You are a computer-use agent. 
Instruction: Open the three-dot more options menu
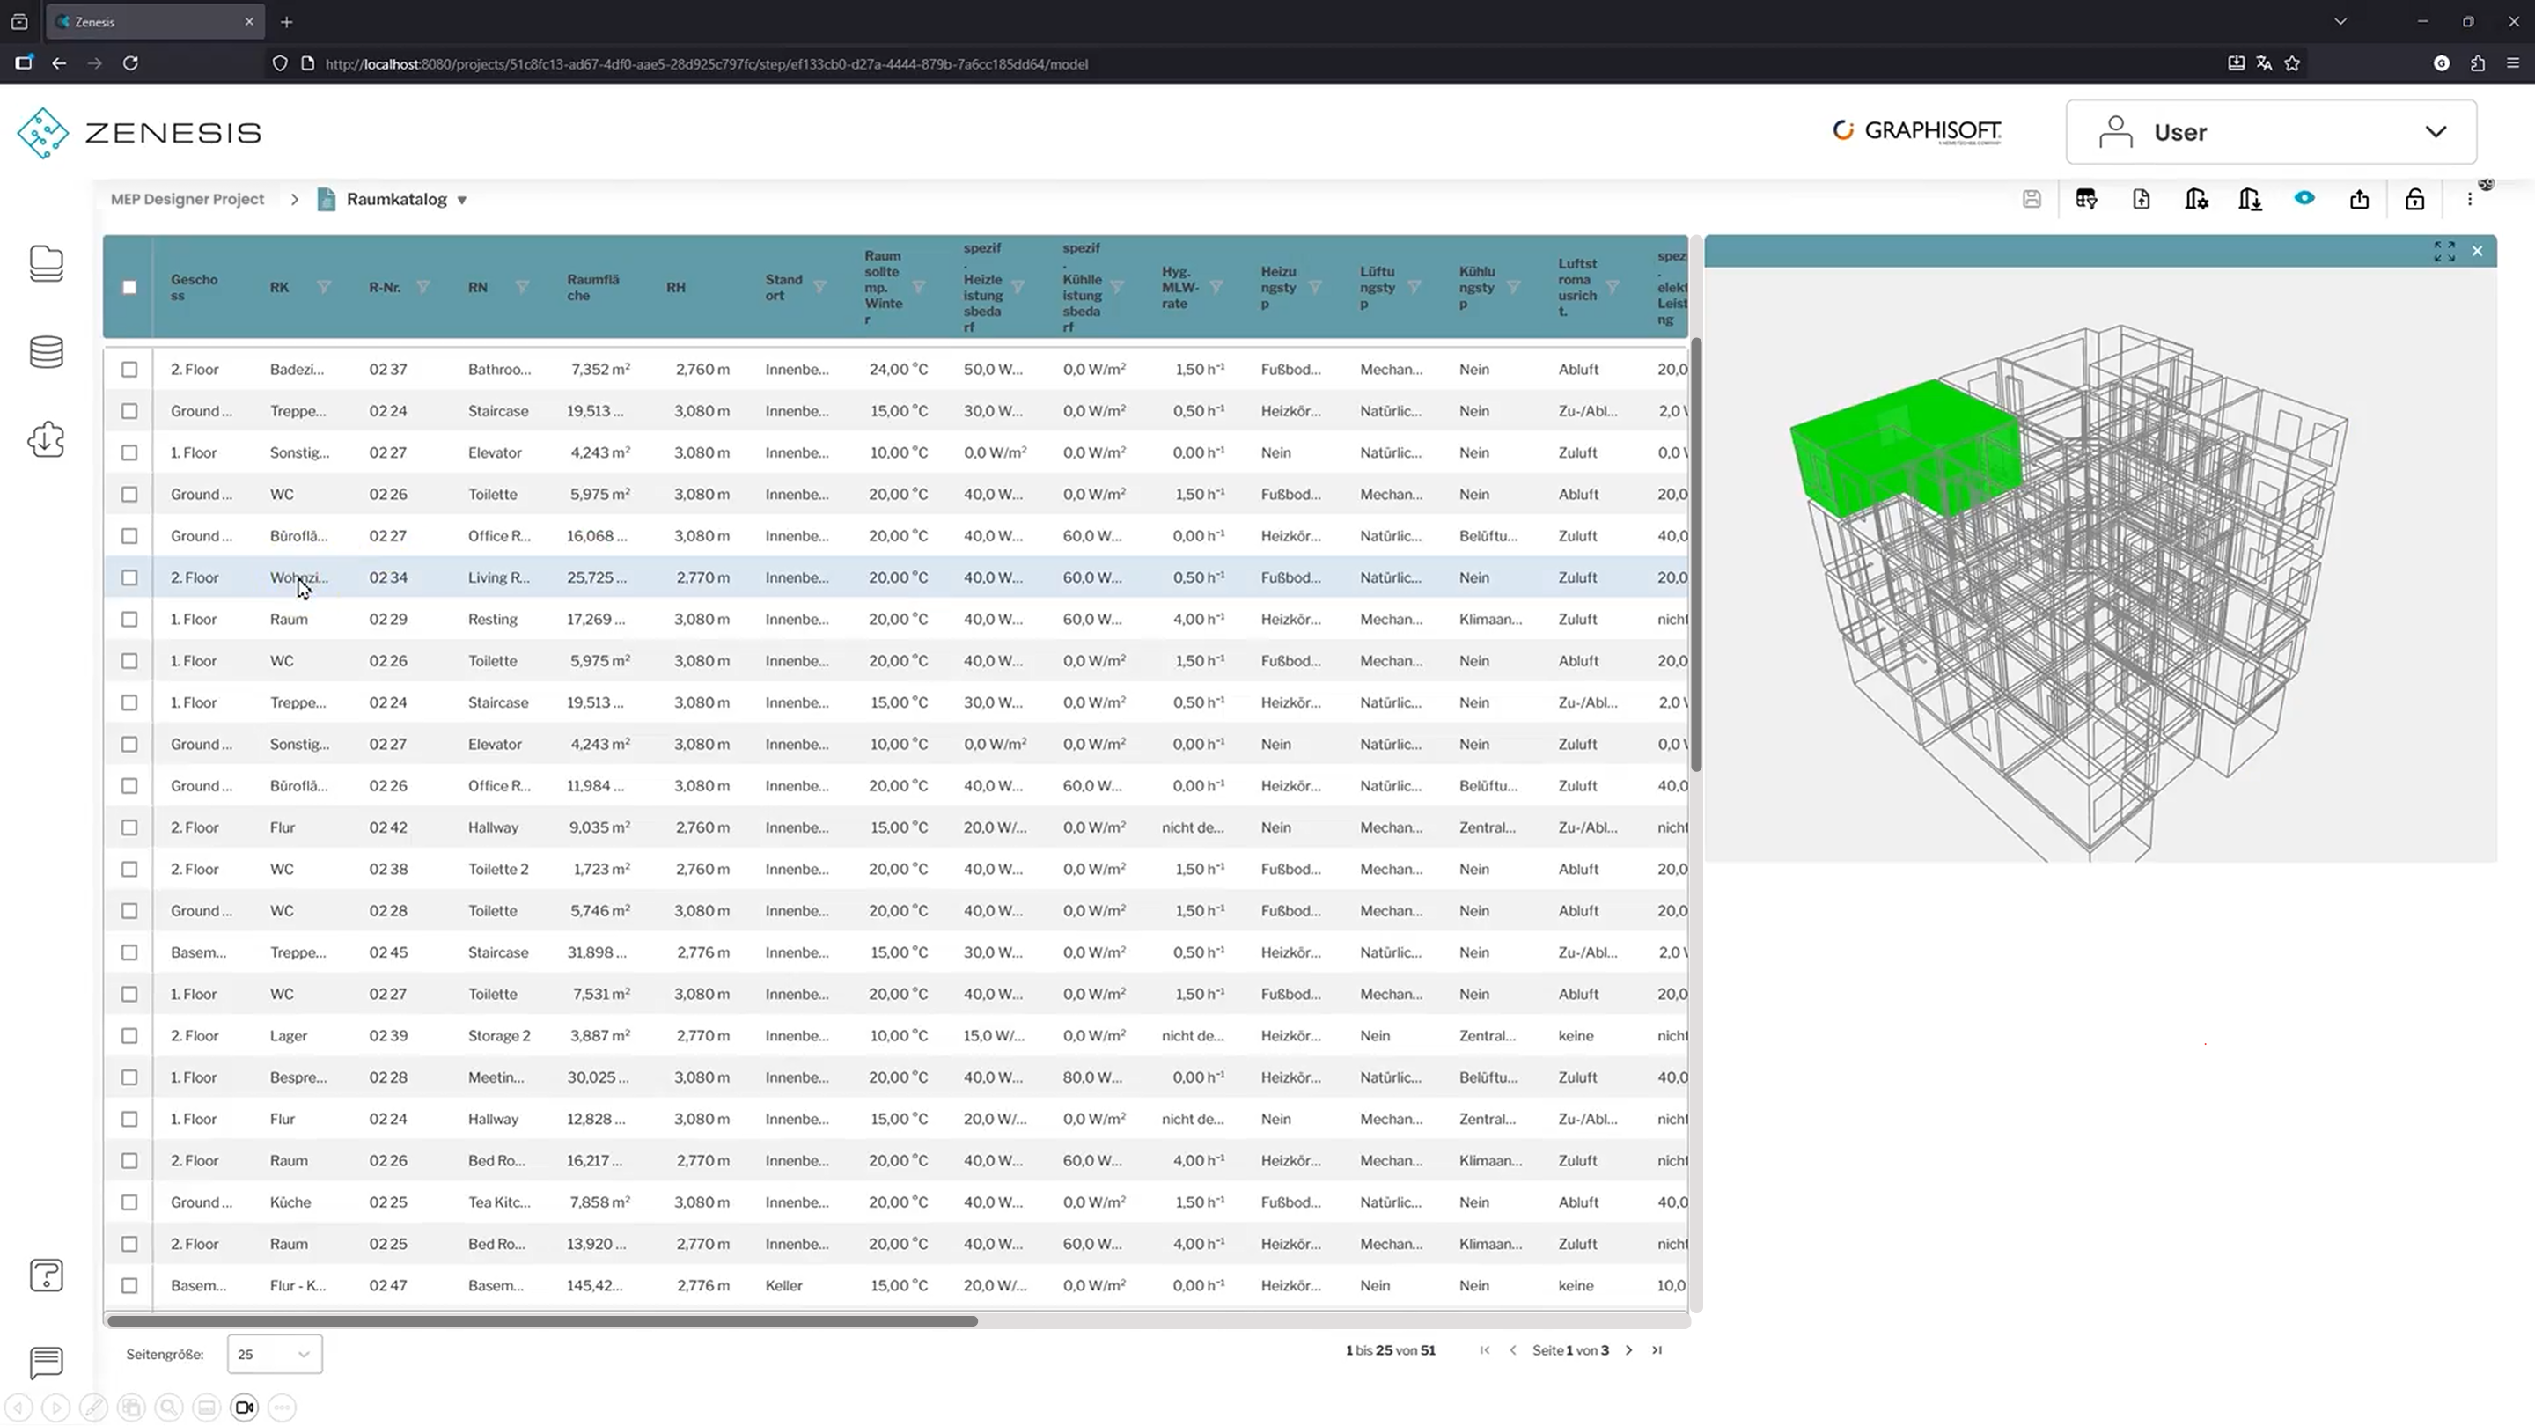tap(2469, 200)
